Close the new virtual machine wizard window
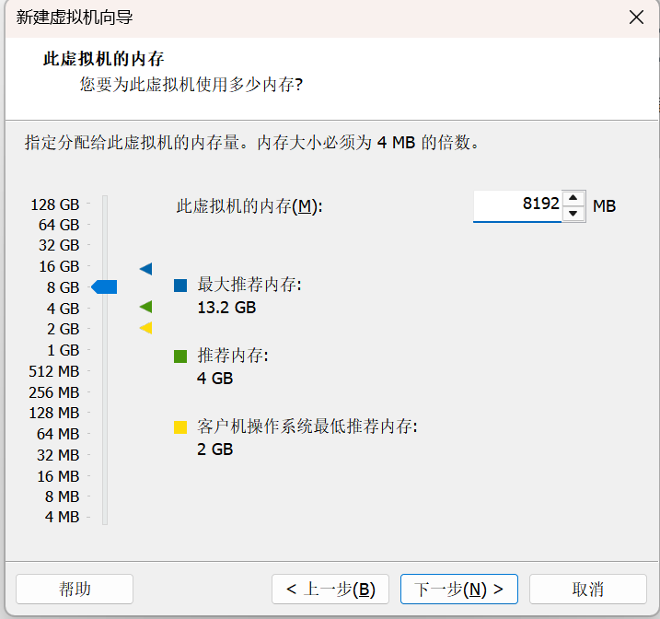Image resolution: width=660 pixels, height=619 pixels. click(x=636, y=18)
